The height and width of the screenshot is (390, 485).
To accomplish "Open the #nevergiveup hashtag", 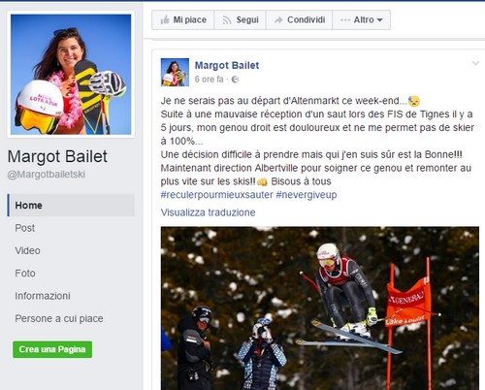I will coord(307,195).
